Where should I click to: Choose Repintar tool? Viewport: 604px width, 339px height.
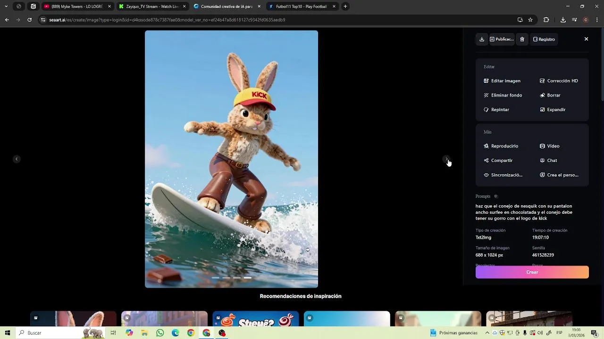pos(496,110)
